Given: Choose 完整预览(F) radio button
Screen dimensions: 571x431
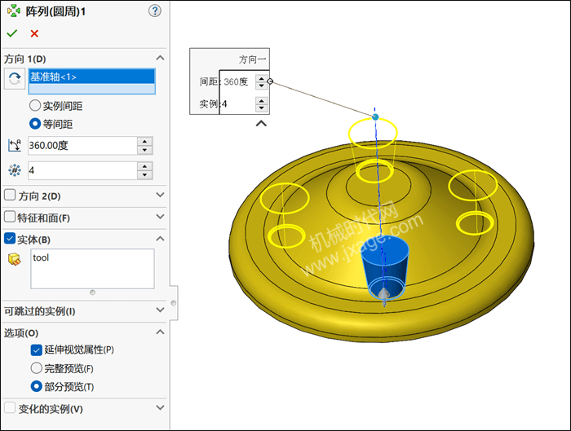Looking at the screenshot, I should pos(36,368).
